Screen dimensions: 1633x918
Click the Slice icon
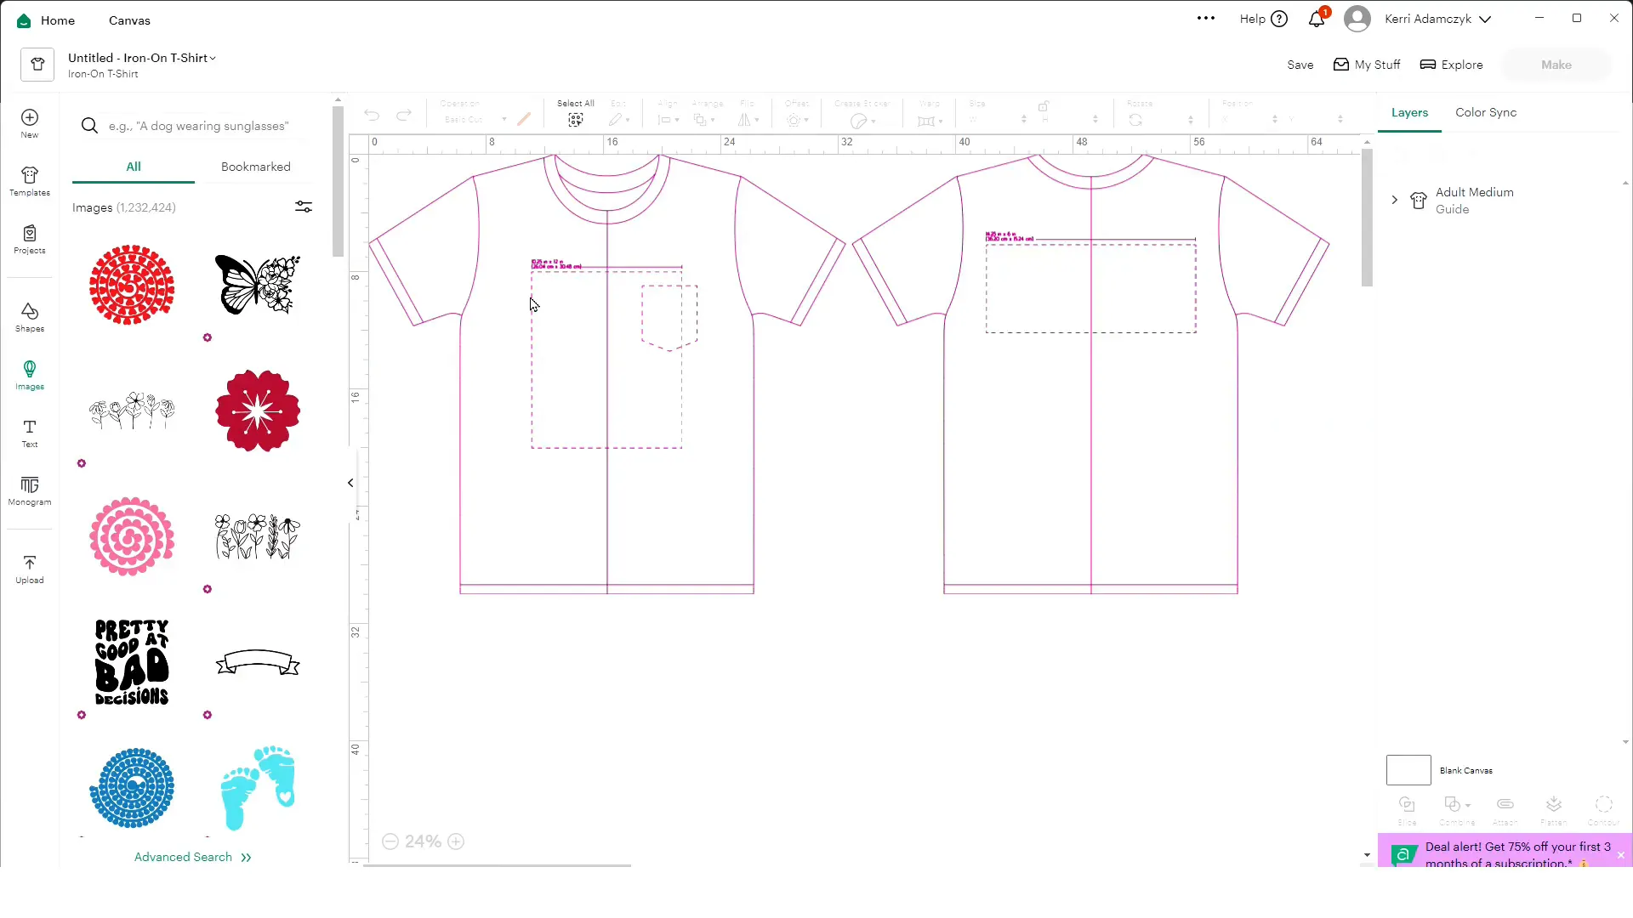click(x=1407, y=806)
